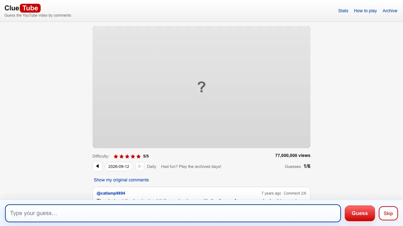
Task: Click the 77,000,000 views text
Action: pos(292,155)
